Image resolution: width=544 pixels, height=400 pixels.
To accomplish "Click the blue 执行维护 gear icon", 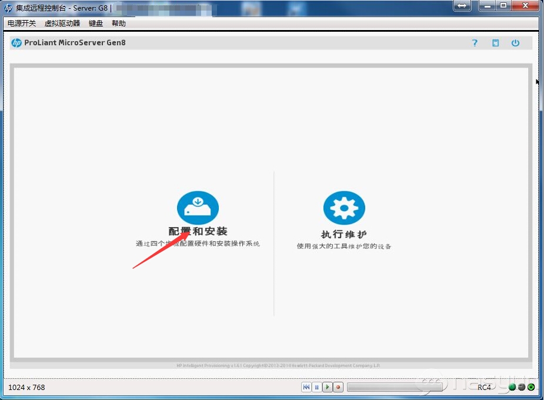I will [344, 208].
